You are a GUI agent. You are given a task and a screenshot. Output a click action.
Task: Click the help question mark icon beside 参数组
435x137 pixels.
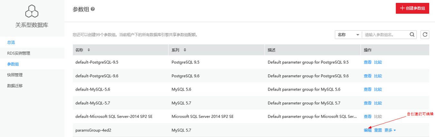(93, 9)
